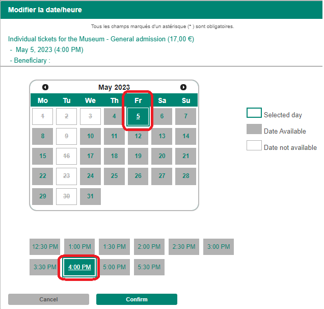Click the Modifier la date/heure title

tap(45, 10)
